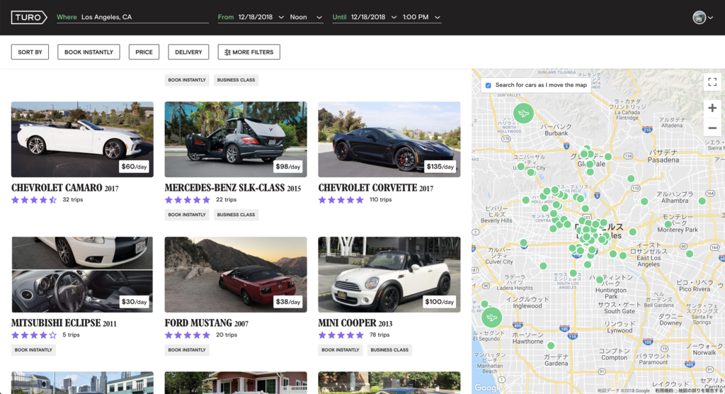
Task: Click the $30/day price tag
Action: (134, 302)
